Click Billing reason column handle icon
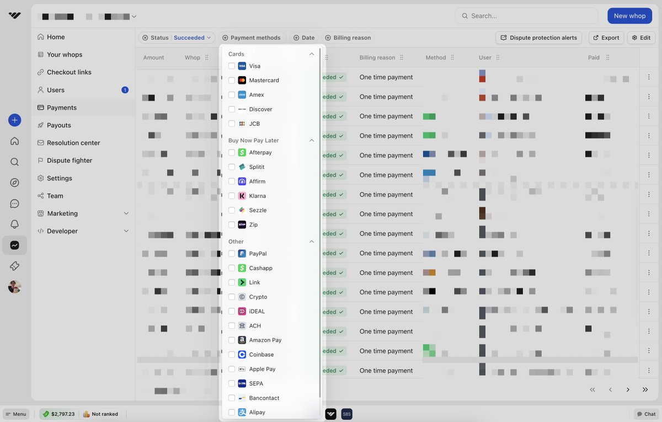This screenshot has width=662, height=422. coord(402,57)
